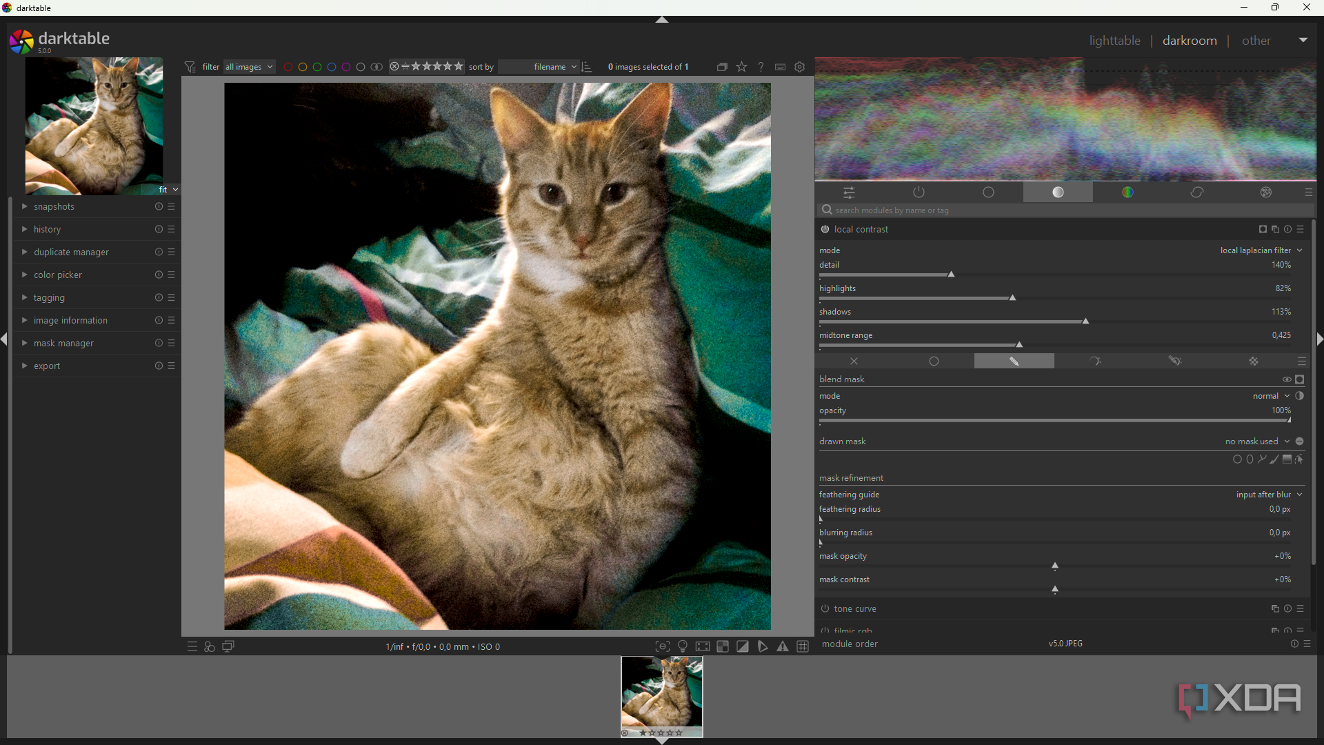Reset local contrast parameters
This screenshot has height=745, width=1324.
coord(1287,230)
